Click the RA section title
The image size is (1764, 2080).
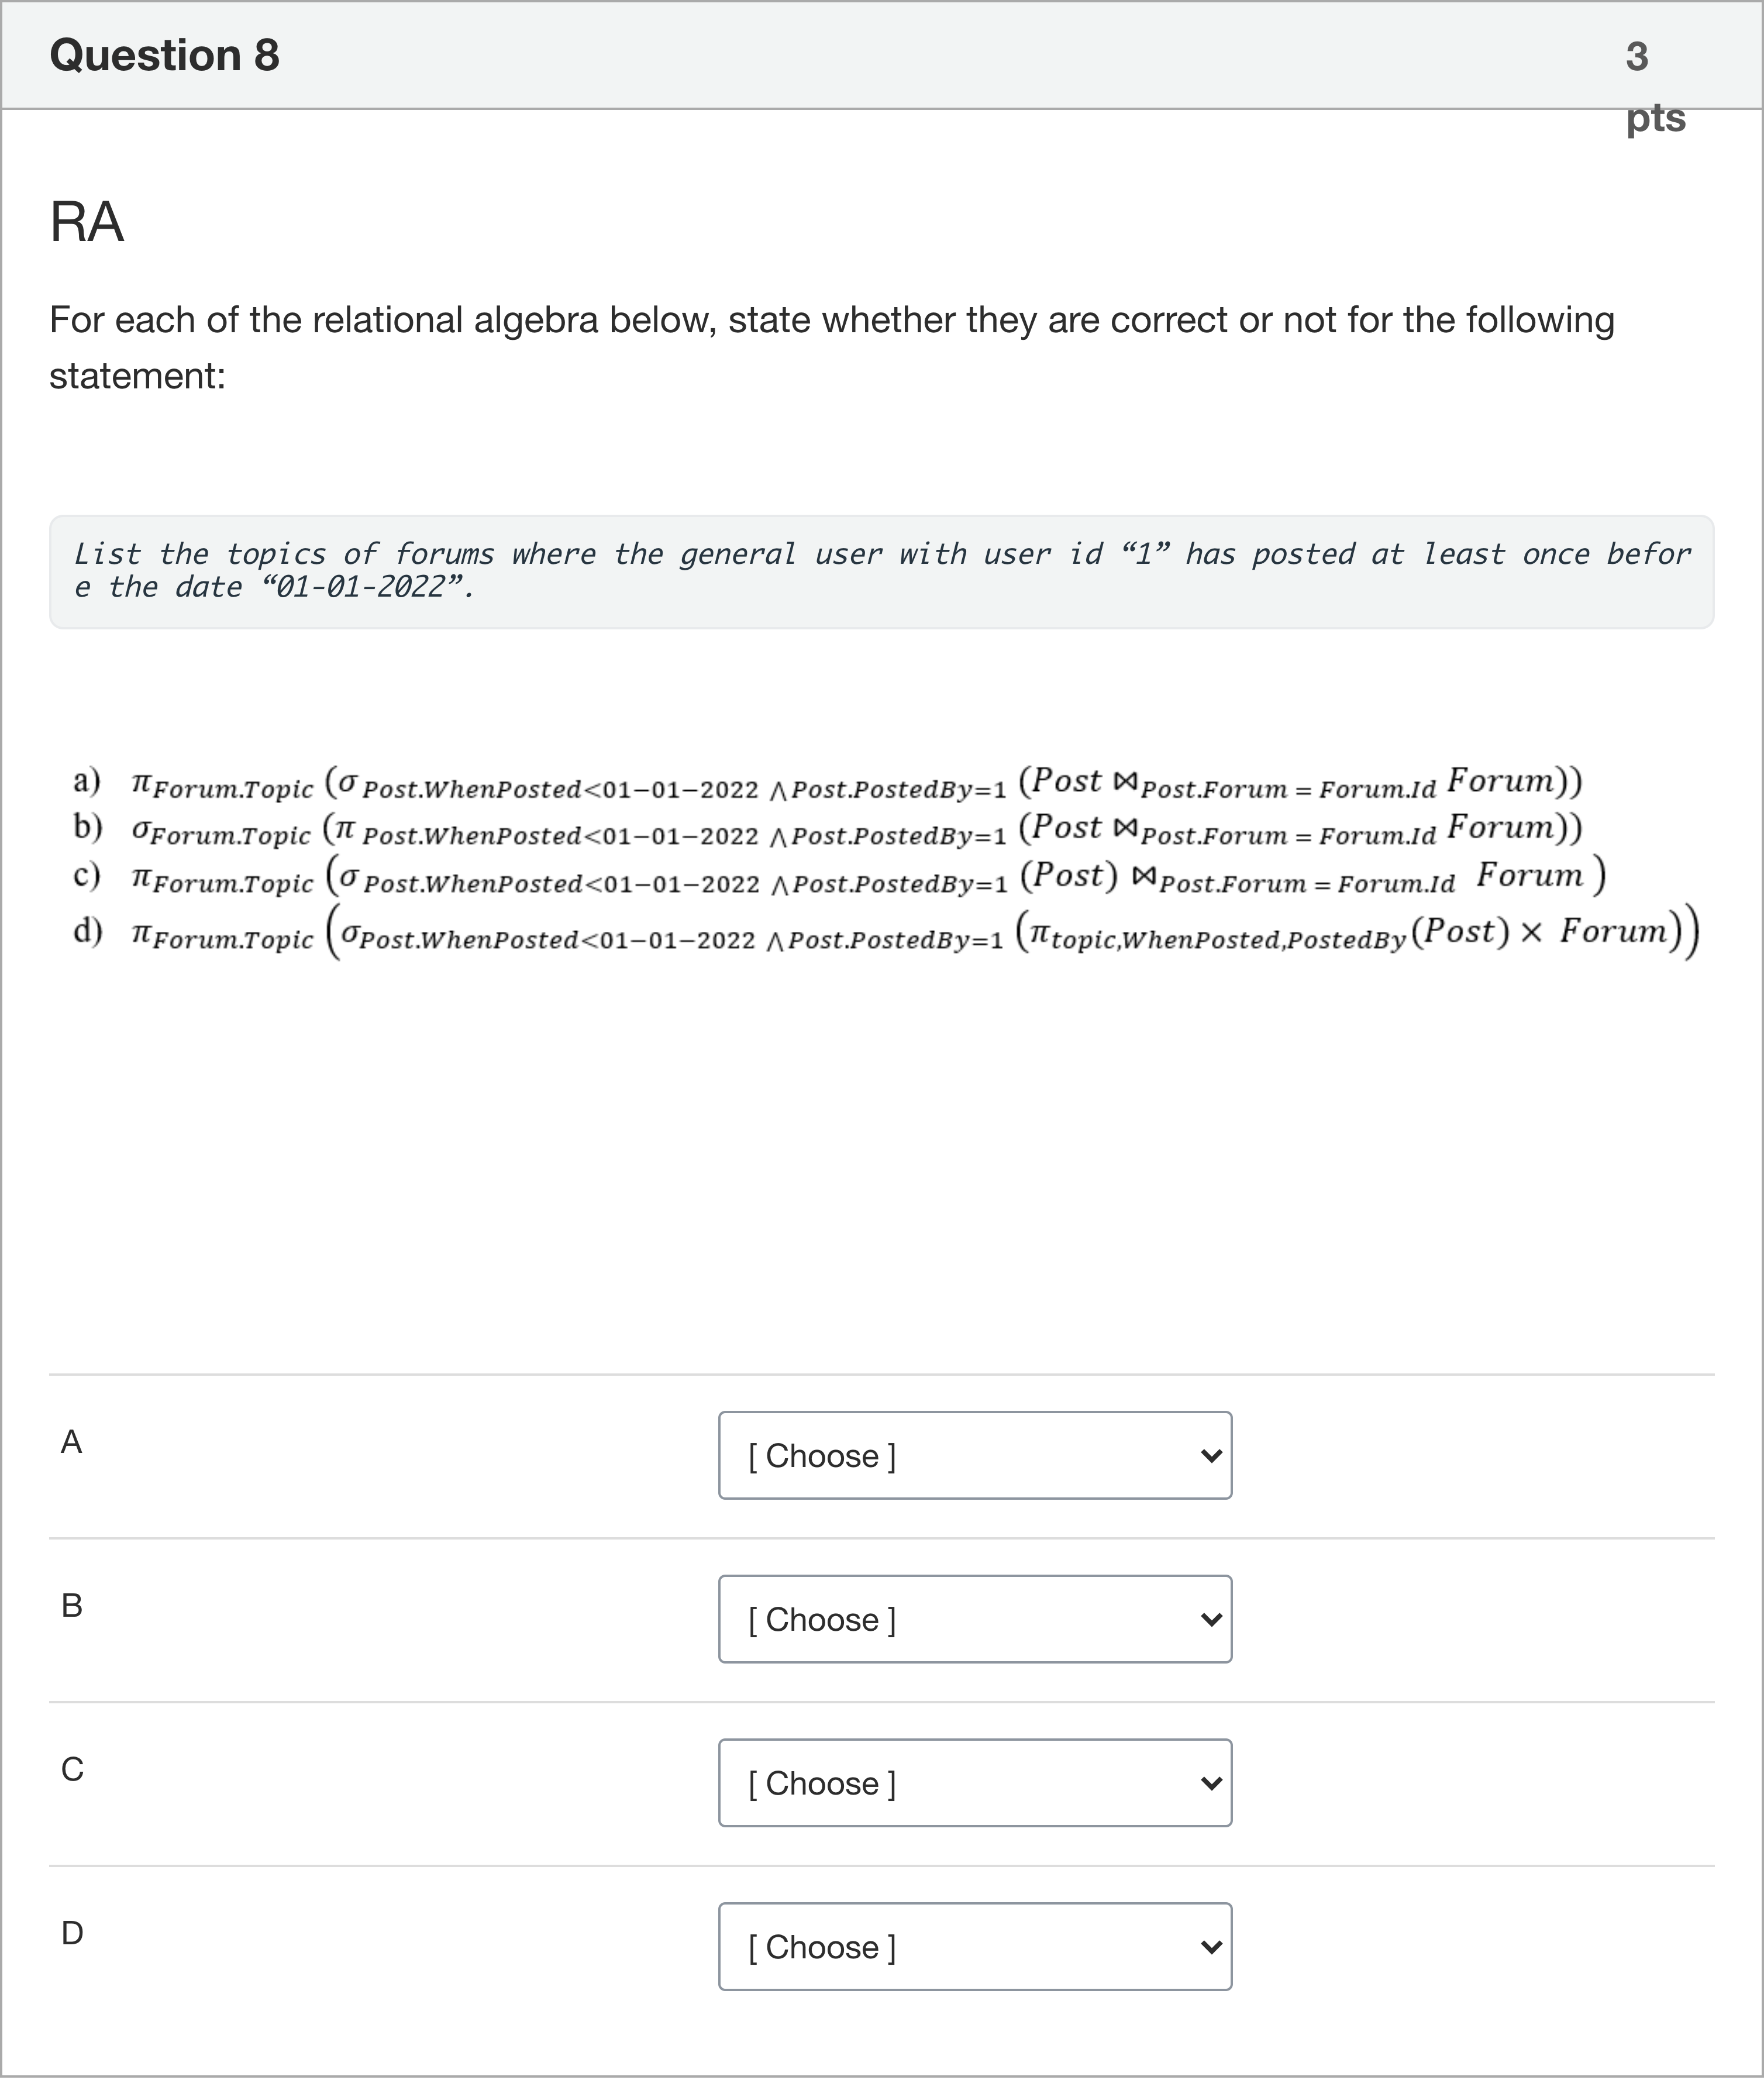click(x=87, y=222)
